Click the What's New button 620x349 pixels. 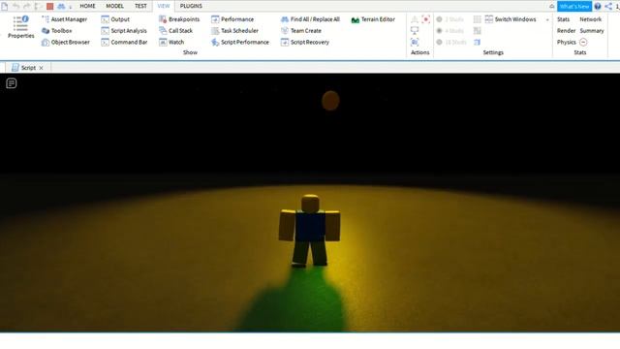574,7
